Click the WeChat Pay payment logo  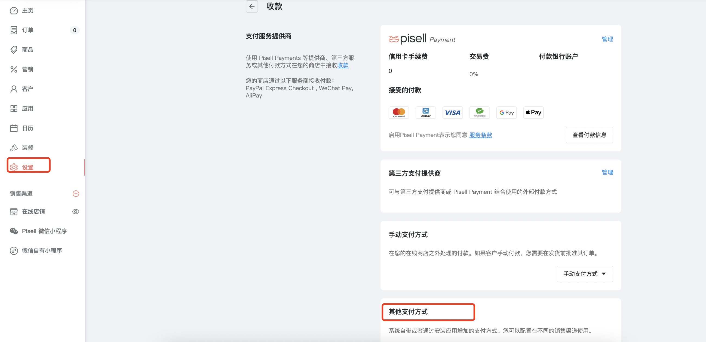coord(479,112)
